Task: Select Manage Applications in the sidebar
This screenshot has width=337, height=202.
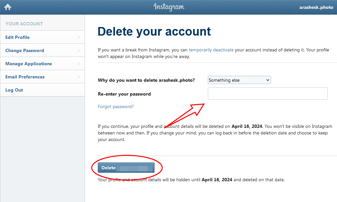Action: (29, 64)
